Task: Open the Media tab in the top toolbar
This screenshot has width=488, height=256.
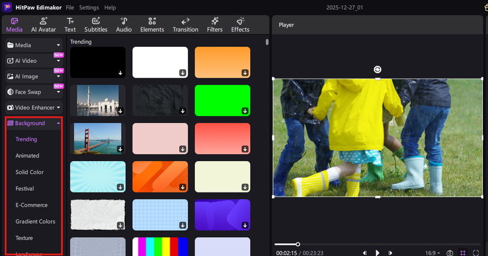Action: 14,25
